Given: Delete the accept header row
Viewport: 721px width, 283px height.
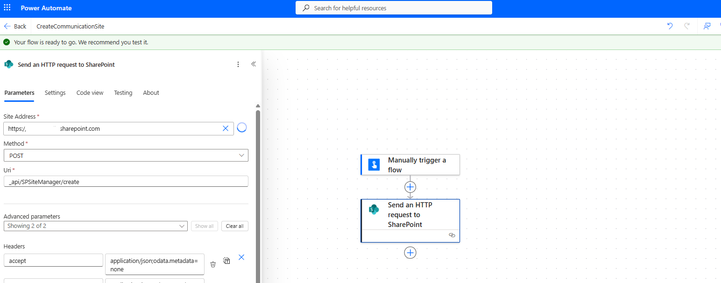Looking at the screenshot, I should click(x=213, y=264).
